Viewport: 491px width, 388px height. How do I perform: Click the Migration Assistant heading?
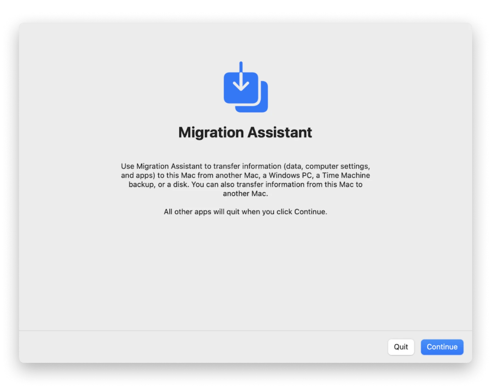click(x=245, y=132)
